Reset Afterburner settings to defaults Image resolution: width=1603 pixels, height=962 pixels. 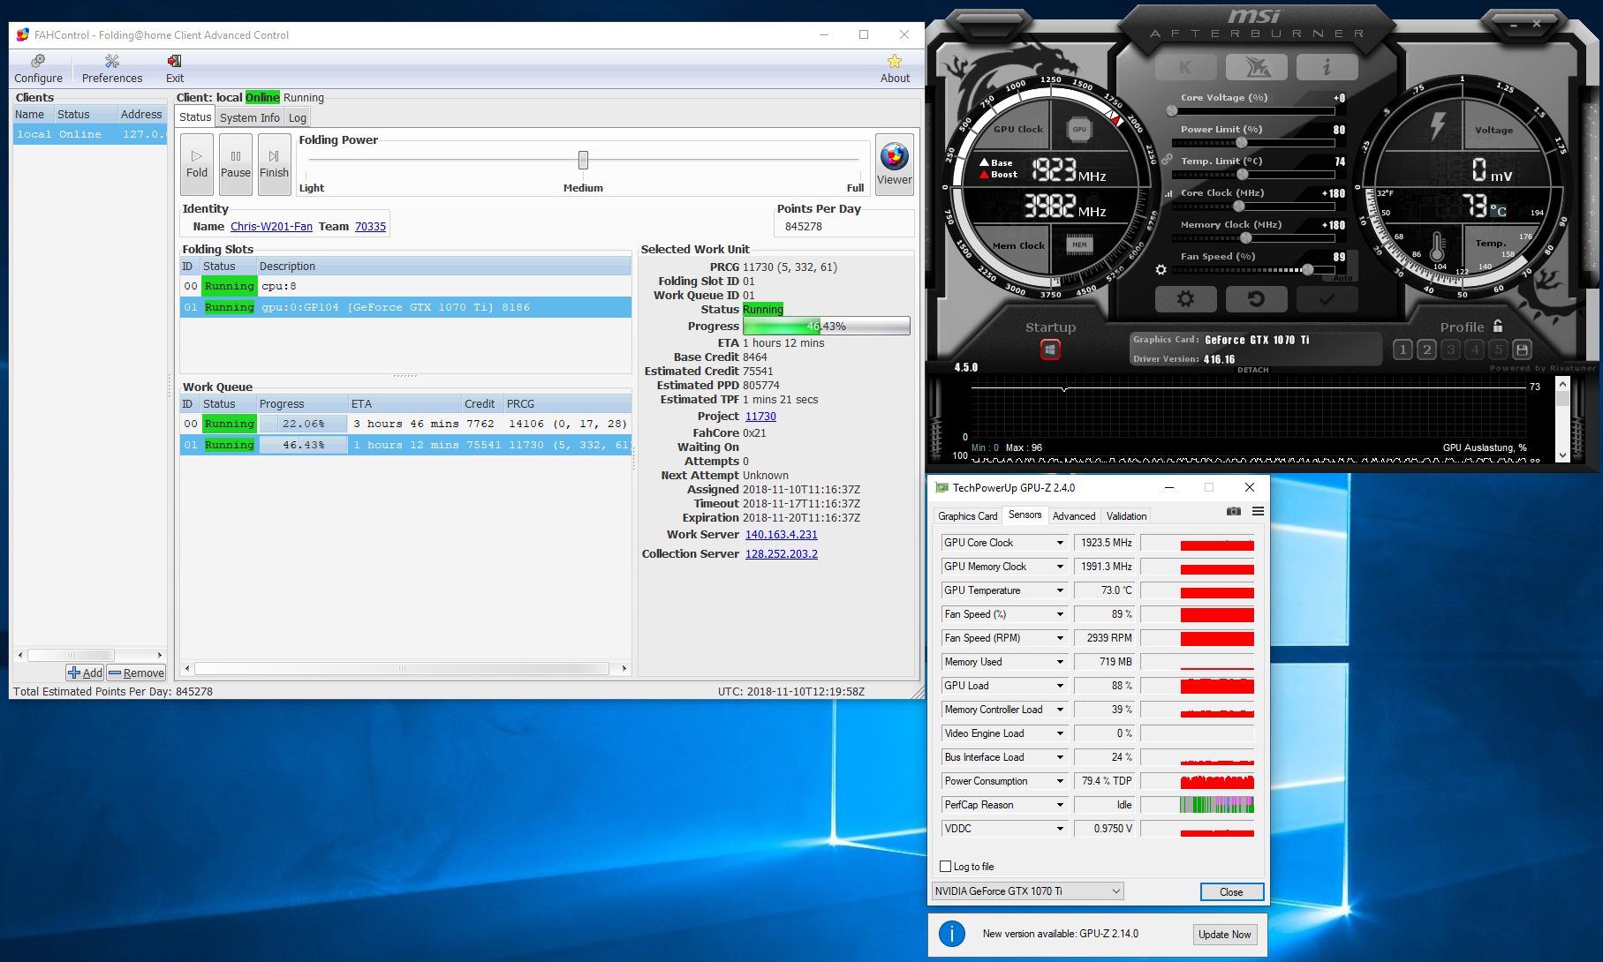tap(1256, 299)
